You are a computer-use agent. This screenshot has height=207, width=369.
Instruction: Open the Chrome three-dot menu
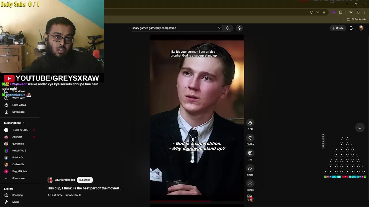[x=365, y=12]
